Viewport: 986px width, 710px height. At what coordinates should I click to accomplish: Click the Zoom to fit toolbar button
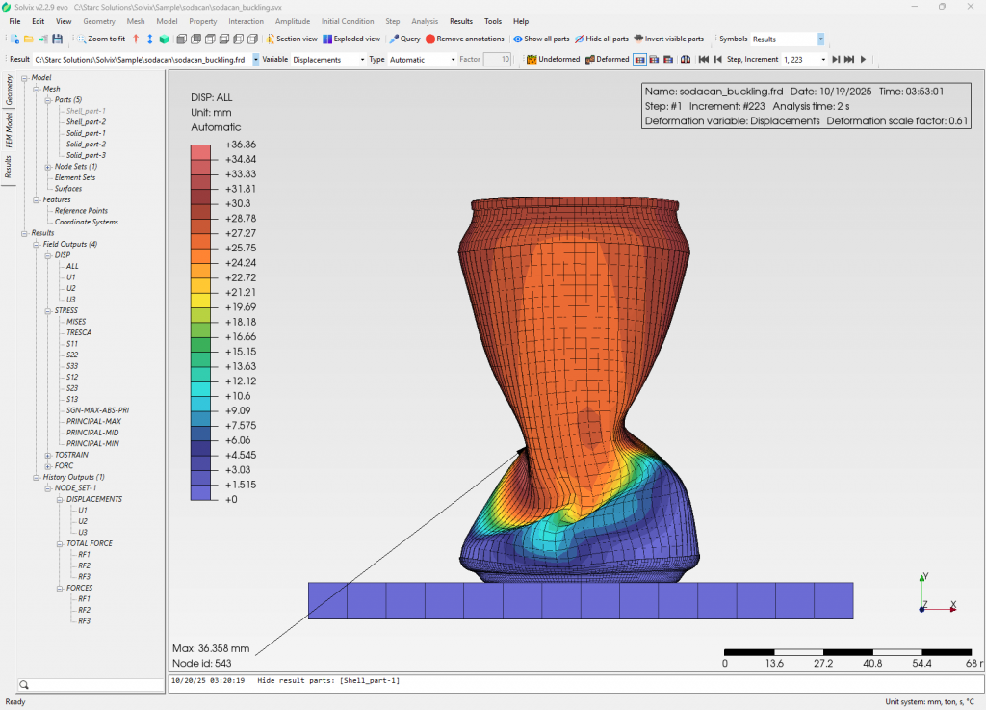pos(100,39)
